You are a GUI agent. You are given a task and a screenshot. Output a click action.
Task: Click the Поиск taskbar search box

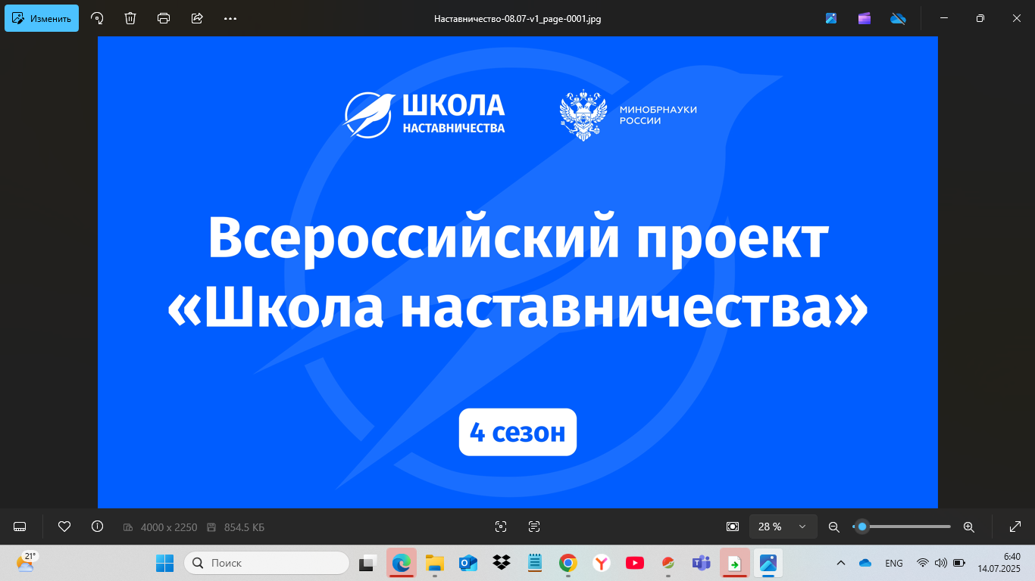click(267, 563)
